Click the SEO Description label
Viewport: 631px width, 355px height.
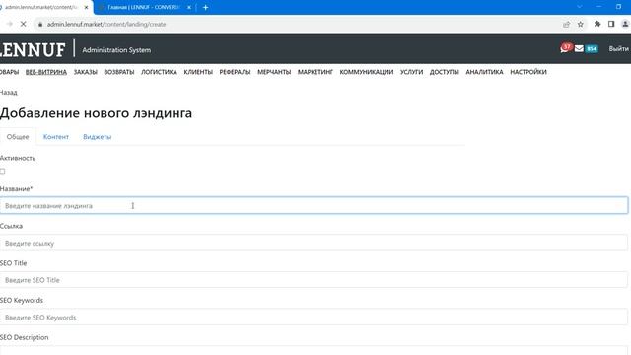(x=24, y=337)
